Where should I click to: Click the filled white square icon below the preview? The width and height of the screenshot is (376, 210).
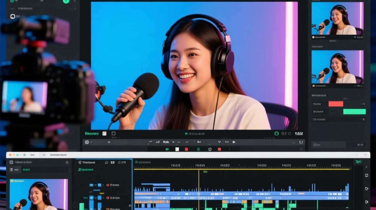coord(104,134)
